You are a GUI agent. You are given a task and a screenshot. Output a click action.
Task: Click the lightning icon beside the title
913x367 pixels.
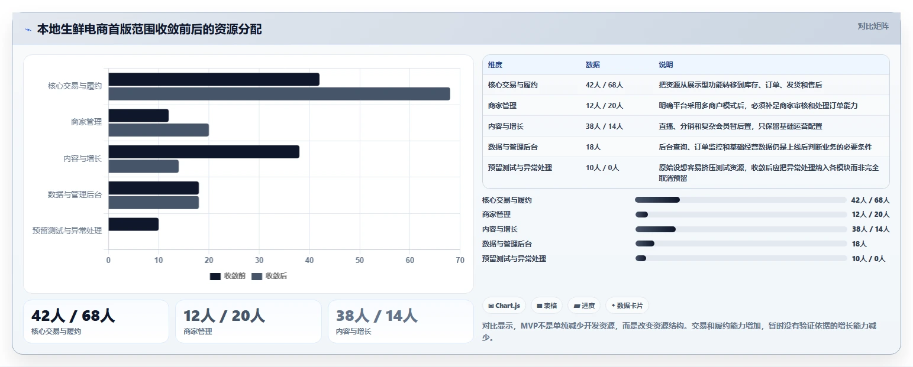tap(28, 30)
